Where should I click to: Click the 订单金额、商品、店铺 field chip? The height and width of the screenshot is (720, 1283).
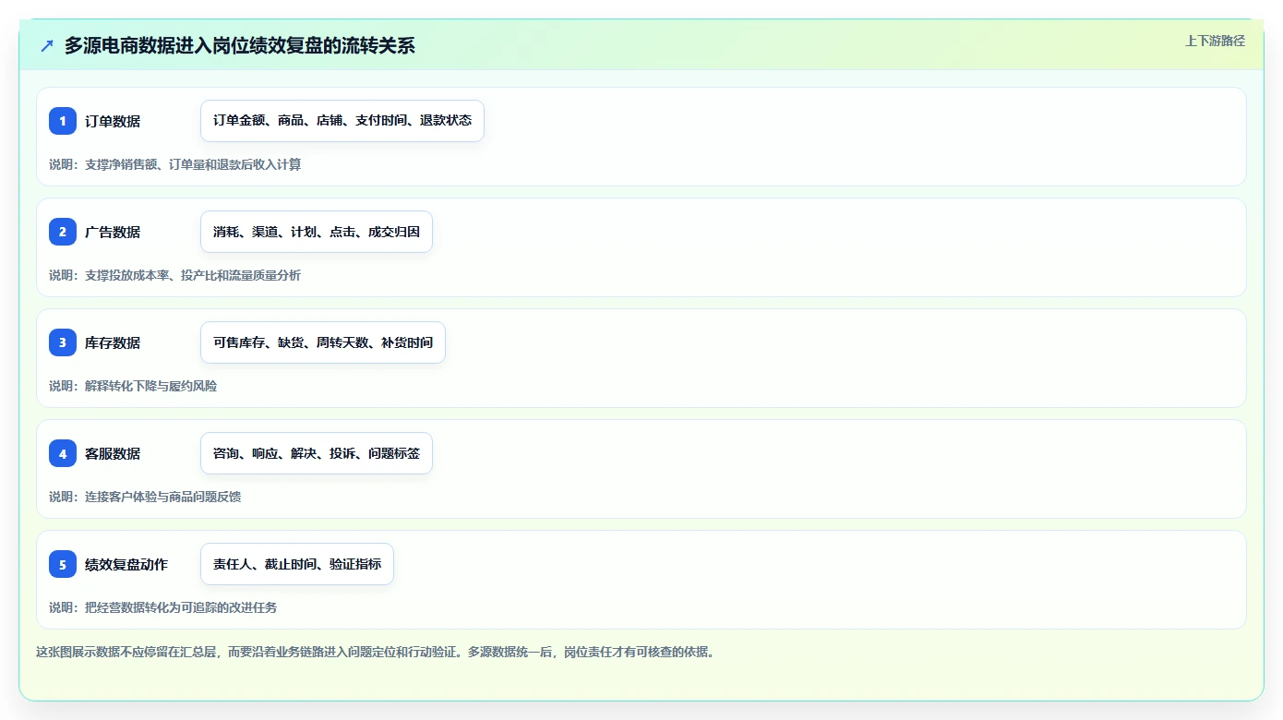tap(342, 121)
